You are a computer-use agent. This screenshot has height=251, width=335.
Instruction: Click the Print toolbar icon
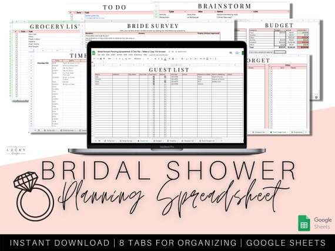(101, 59)
